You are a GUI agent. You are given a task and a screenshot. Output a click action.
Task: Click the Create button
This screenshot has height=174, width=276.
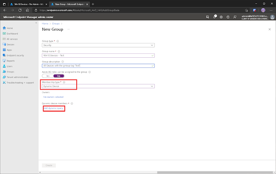(x=49, y=165)
